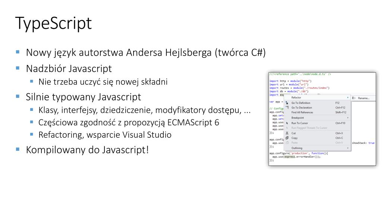This screenshot has height=215, width=382.
Task: Click the TypeScript slide title
Action: tap(53, 24)
